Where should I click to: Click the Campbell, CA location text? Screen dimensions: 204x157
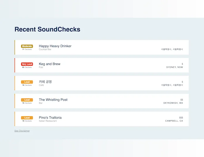pos(174,121)
